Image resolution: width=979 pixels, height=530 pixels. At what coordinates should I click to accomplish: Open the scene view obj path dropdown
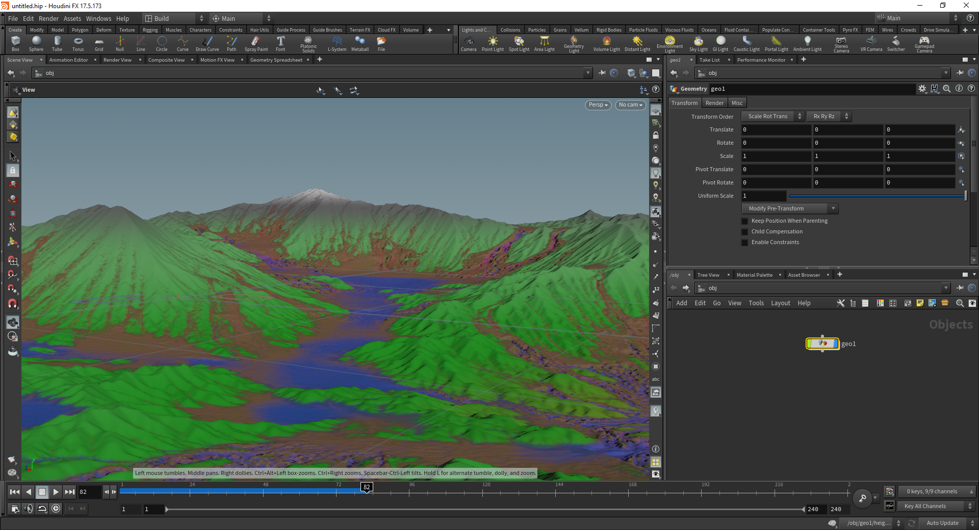pos(588,73)
